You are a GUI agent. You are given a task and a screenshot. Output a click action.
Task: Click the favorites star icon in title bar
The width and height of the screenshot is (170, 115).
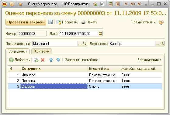tap(20, 4)
